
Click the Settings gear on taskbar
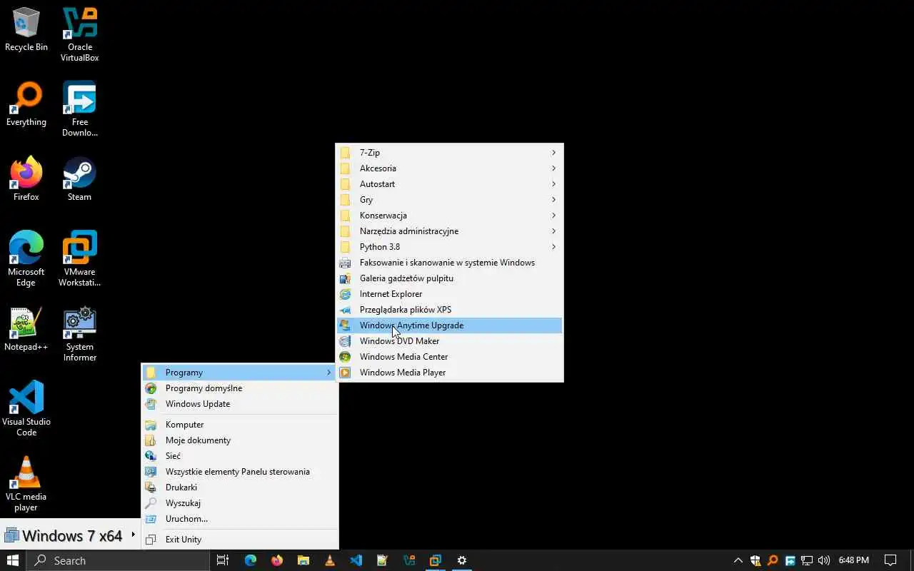[462, 560]
